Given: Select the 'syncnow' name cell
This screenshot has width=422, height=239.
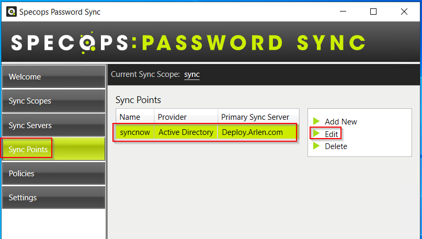Looking at the screenshot, I should tap(135, 132).
